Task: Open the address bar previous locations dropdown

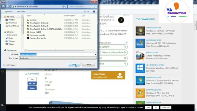Action: click(62, 7)
